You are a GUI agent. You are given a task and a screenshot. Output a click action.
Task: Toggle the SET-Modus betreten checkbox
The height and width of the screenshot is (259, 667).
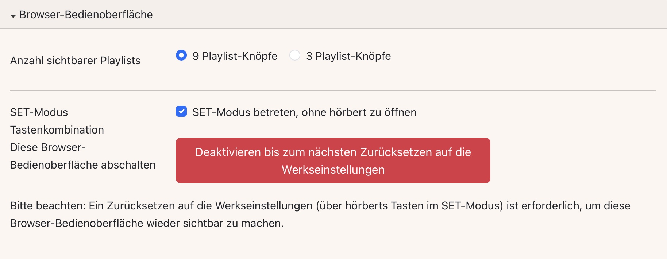181,112
